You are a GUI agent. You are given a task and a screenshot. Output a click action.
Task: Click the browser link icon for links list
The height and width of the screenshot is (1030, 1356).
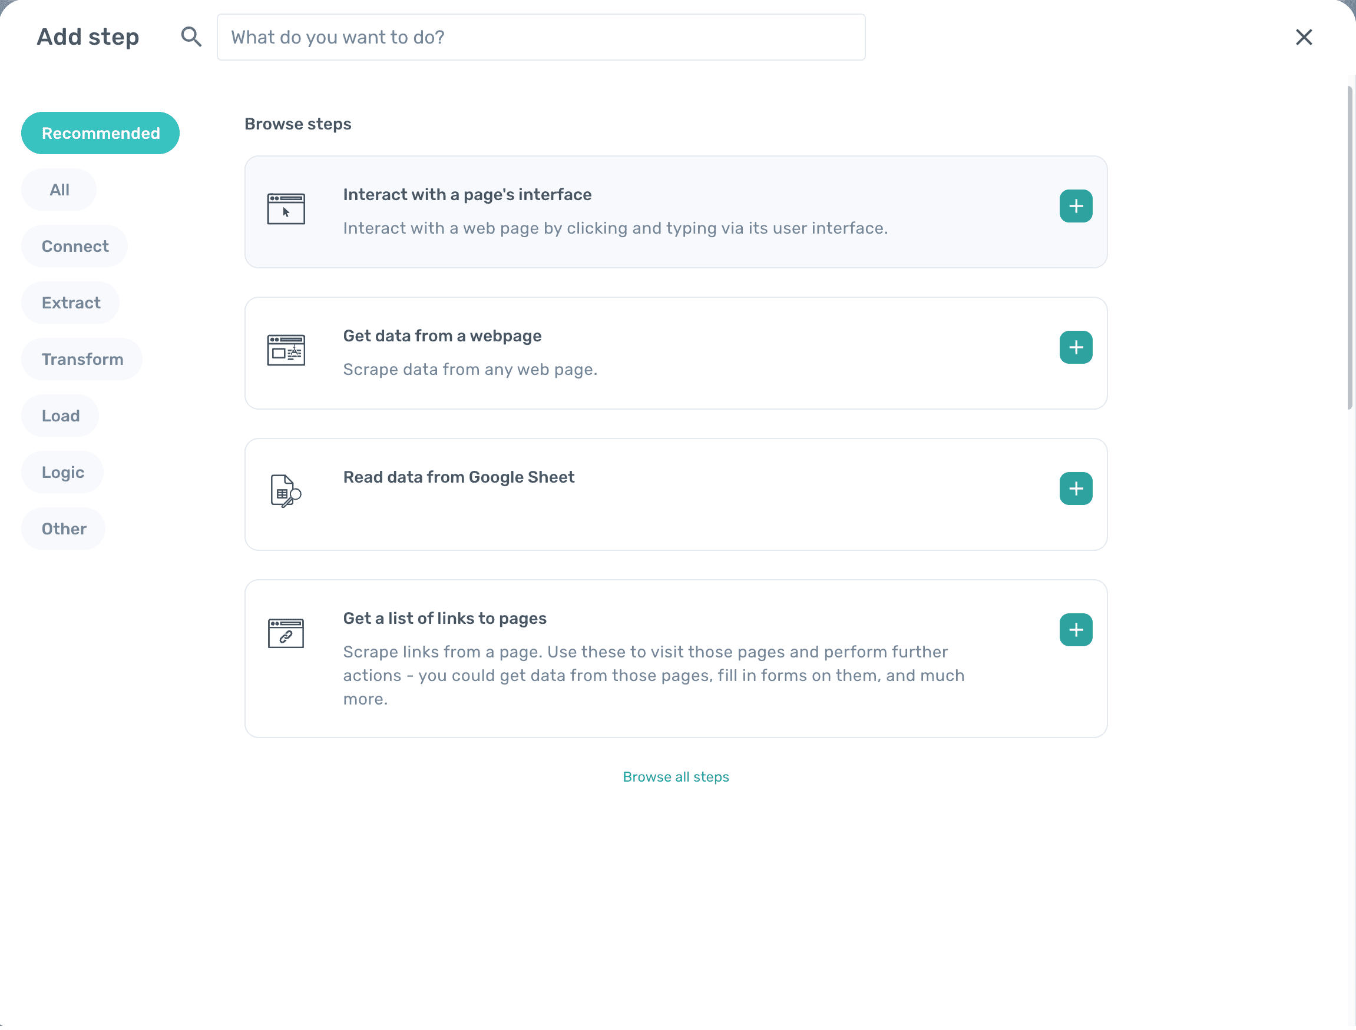point(286,633)
